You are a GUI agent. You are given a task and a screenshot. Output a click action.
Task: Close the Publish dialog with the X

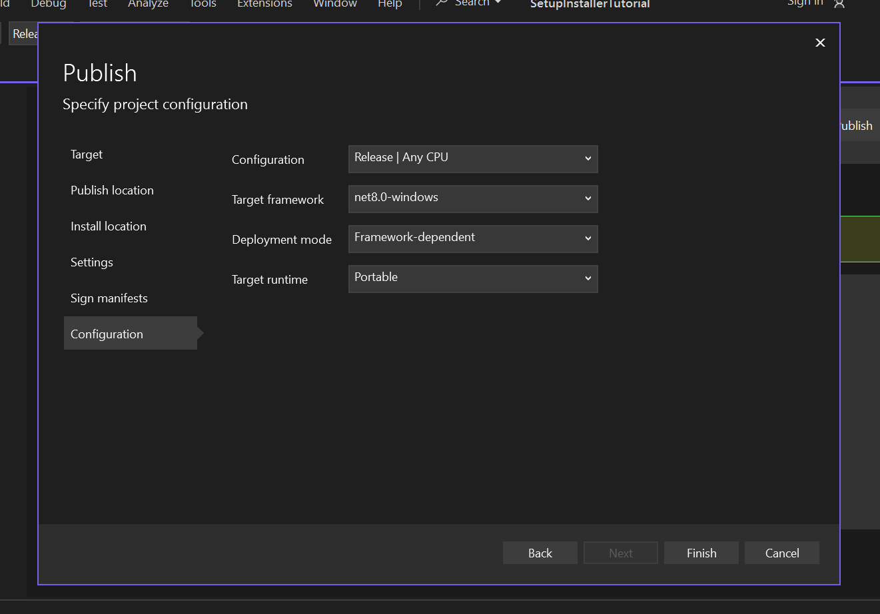(x=820, y=43)
